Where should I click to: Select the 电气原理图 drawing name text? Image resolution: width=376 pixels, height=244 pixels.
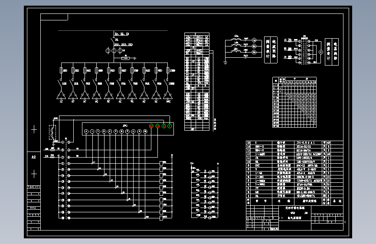pyautogui.click(x=294, y=218)
